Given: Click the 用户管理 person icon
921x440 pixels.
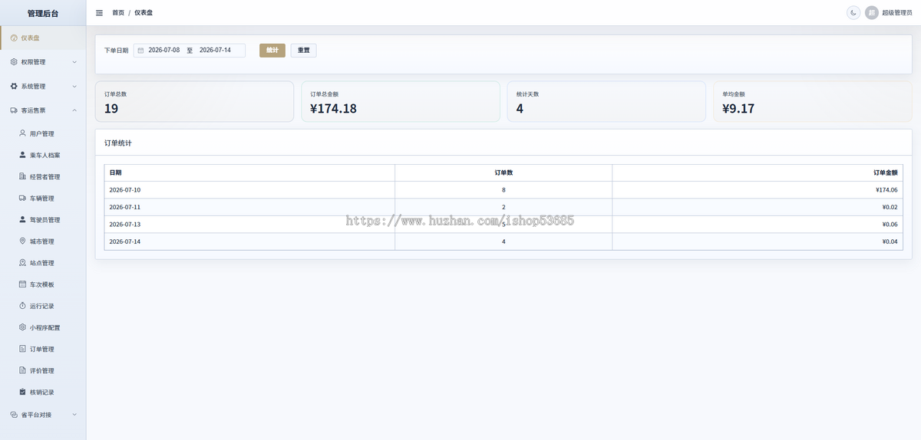Looking at the screenshot, I should [x=22, y=133].
